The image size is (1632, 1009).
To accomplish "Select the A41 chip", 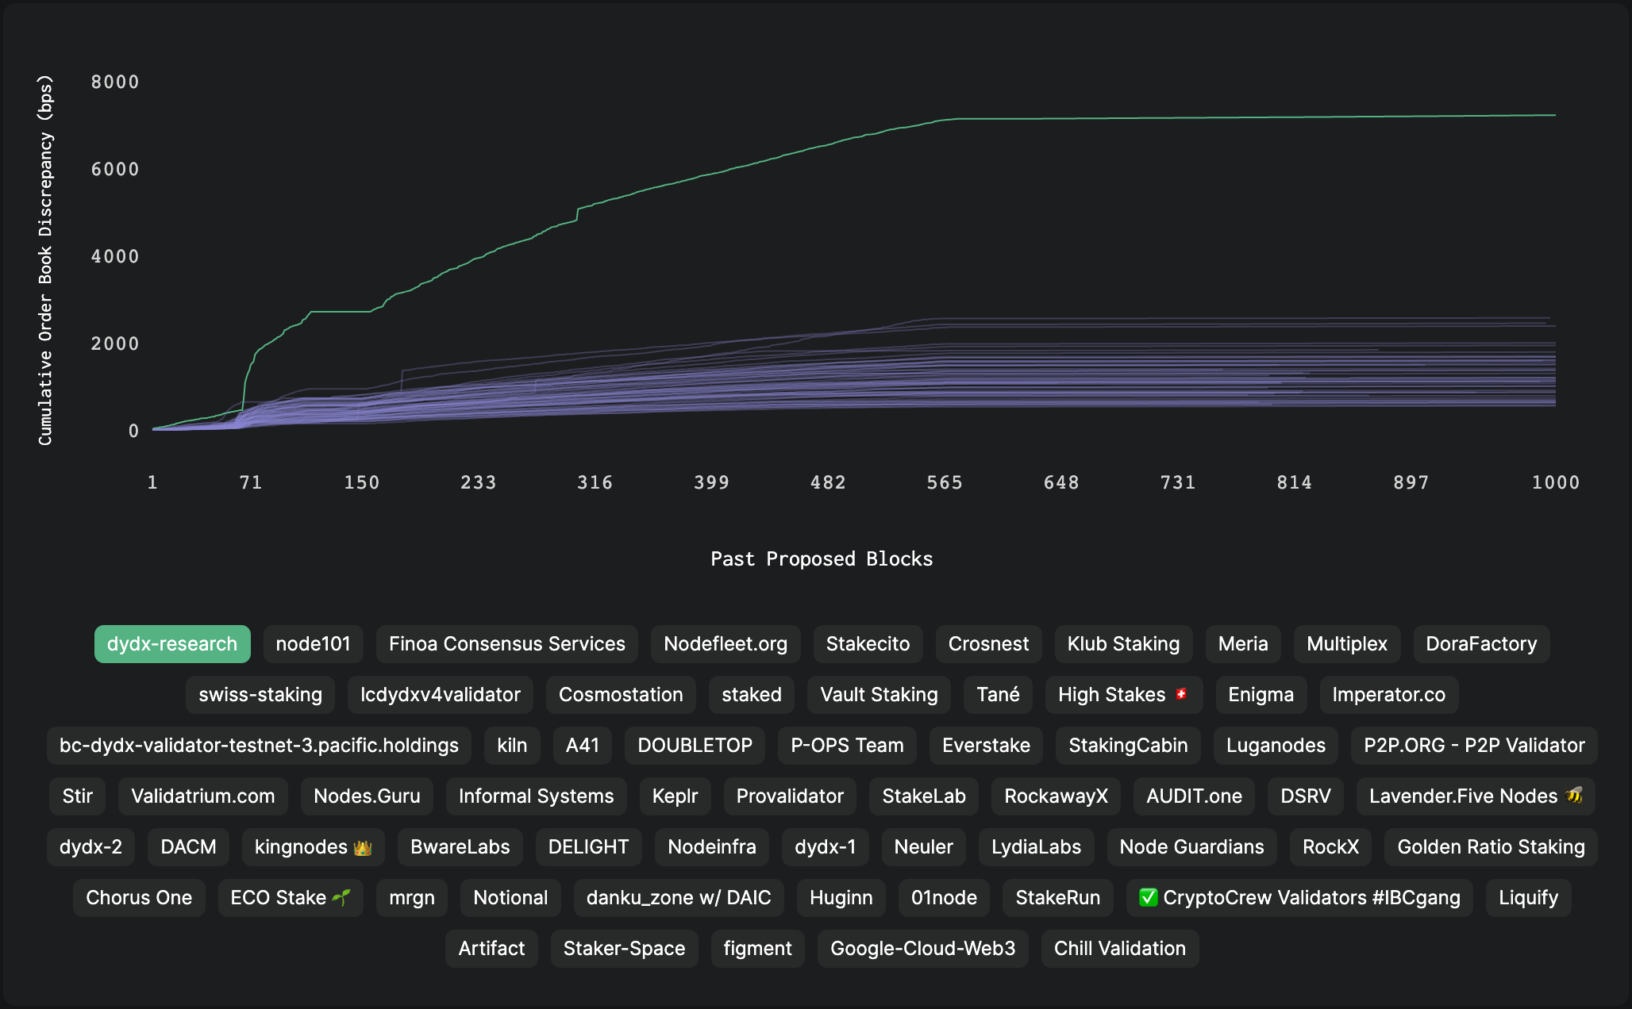I will 582,745.
